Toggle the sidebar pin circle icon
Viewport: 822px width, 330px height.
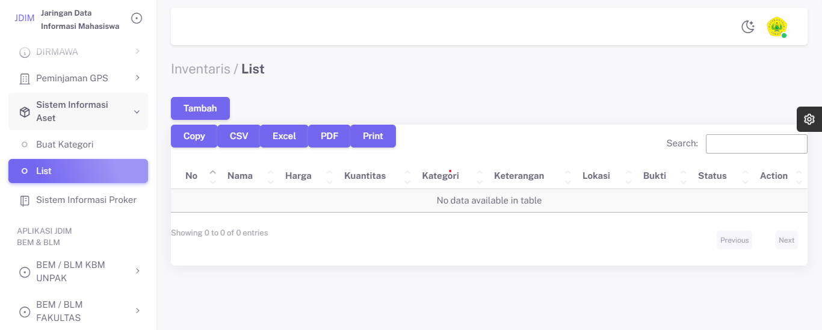(137, 19)
